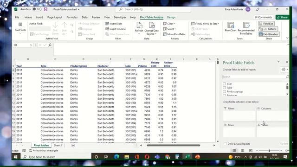The width and height of the screenshot is (297, 167).
Task: Select the Pivot tables sheet tab
Action: pyautogui.click(x=41, y=145)
